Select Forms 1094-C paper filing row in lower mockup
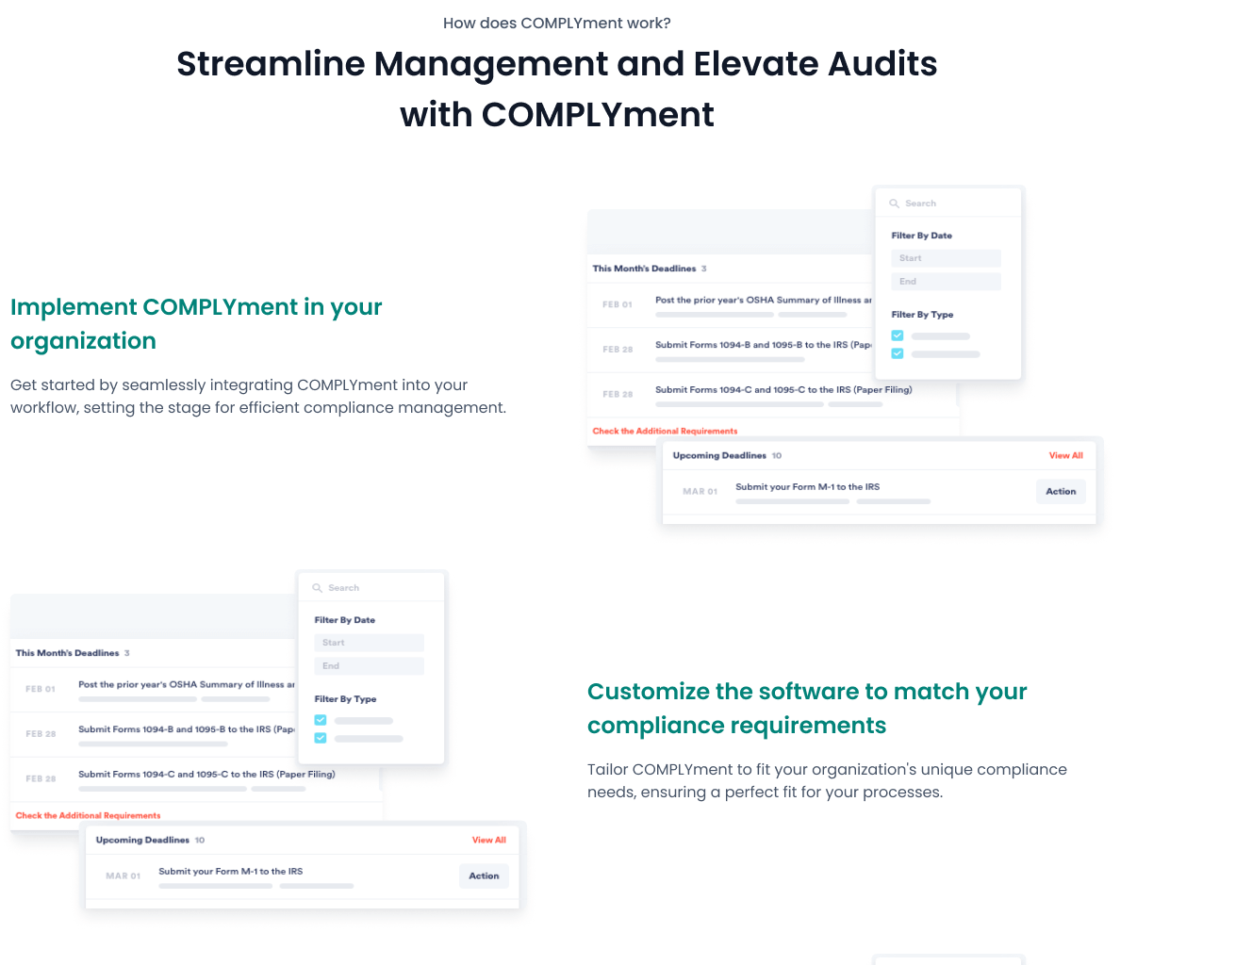Image resolution: width=1236 pixels, height=965 pixels. (x=206, y=776)
